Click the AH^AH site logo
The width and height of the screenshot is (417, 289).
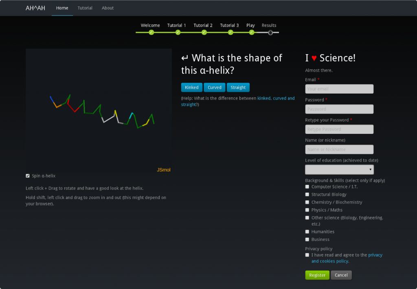(x=35, y=8)
